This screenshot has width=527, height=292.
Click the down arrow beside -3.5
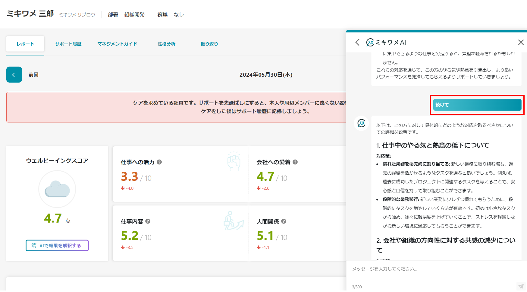click(x=123, y=247)
